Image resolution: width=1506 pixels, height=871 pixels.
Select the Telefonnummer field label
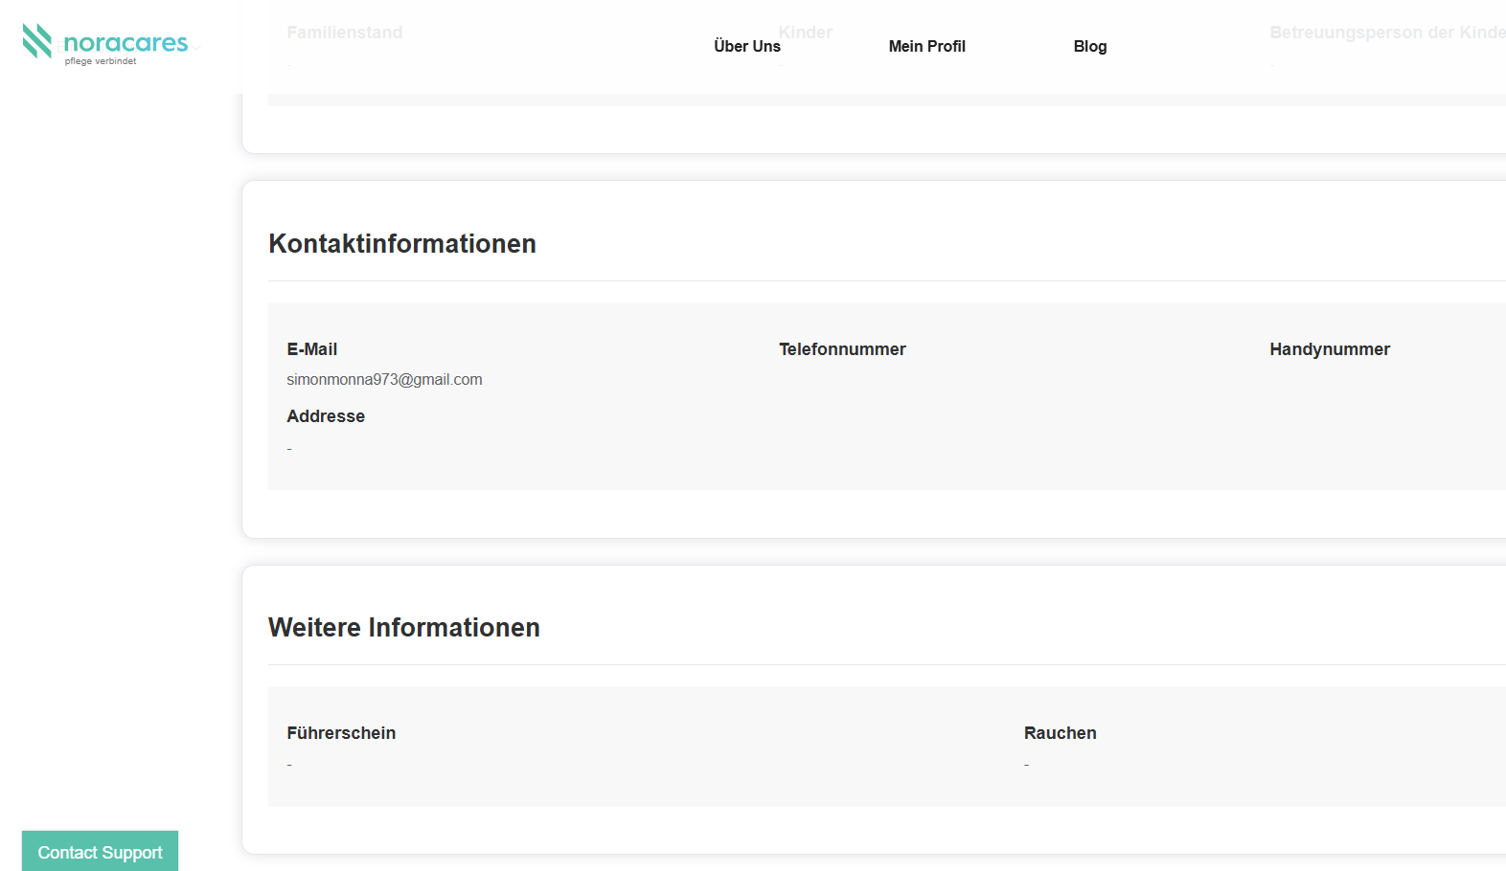tap(841, 349)
